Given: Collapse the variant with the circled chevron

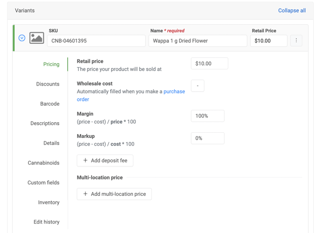Looking at the screenshot, I should [x=22, y=38].
